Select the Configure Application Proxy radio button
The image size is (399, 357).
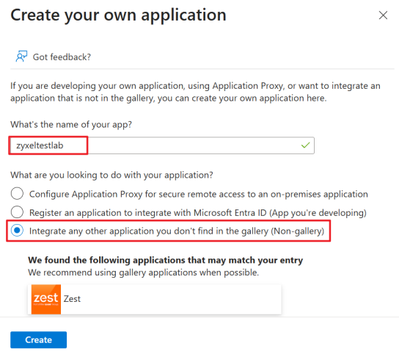point(17,194)
